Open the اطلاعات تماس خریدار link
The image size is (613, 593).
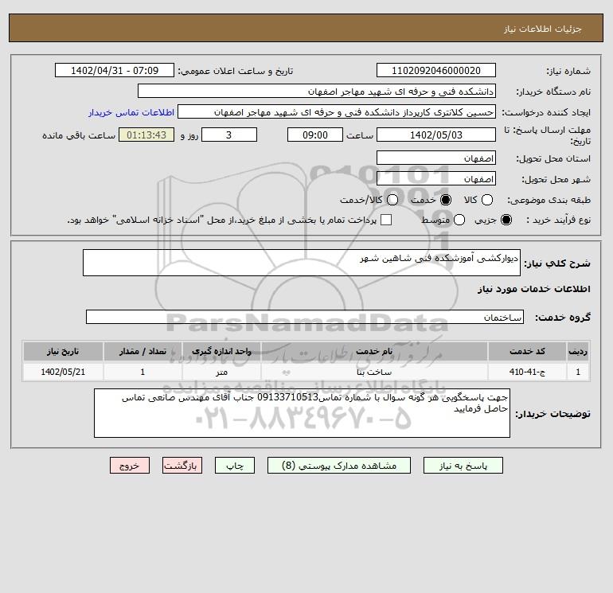point(131,112)
